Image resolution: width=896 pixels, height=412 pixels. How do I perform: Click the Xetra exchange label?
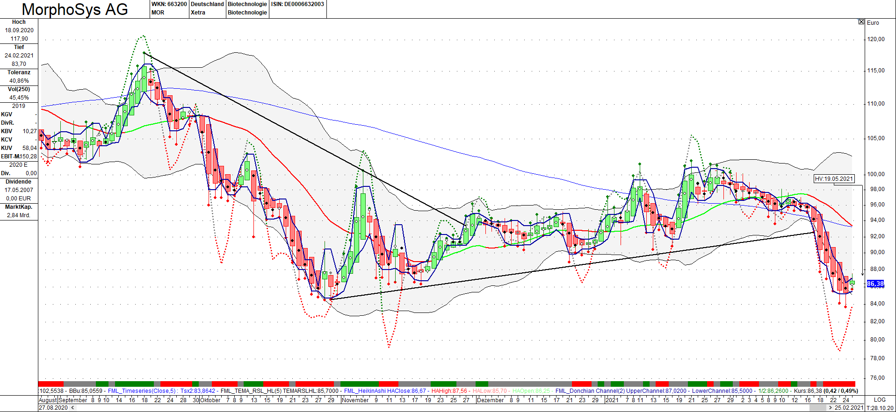(198, 13)
